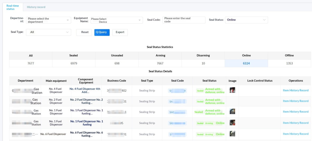Screen dimensions: 312x141
Task: Select the Unsealed count 698
Action: pos(117,63)
